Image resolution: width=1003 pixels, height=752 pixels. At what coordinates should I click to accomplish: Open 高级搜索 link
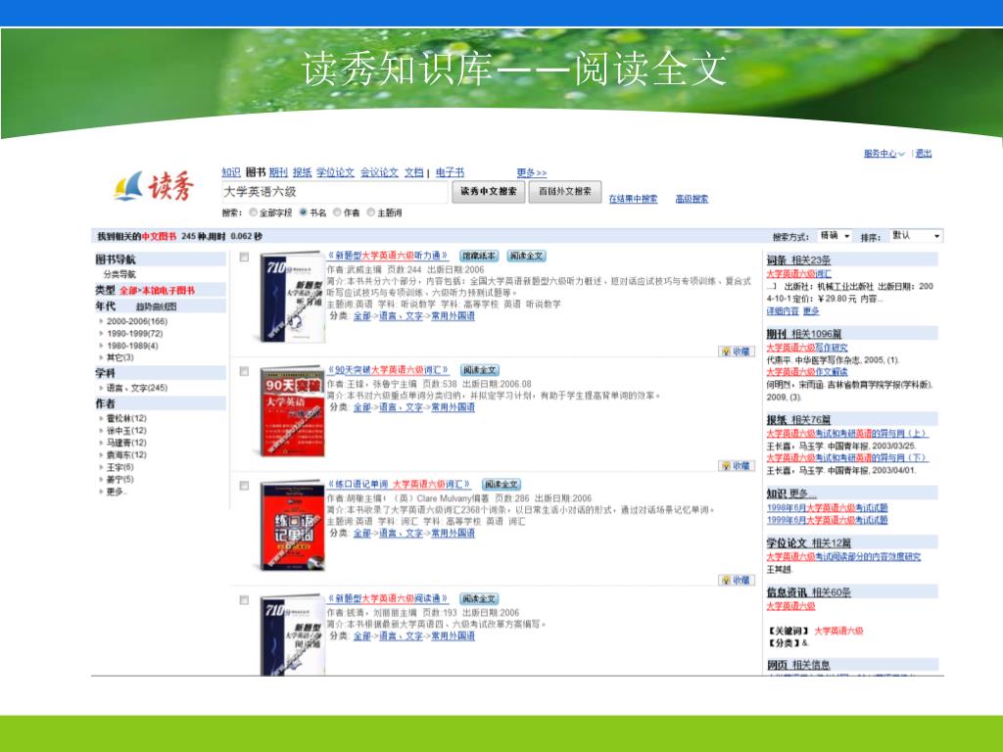coord(692,199)
